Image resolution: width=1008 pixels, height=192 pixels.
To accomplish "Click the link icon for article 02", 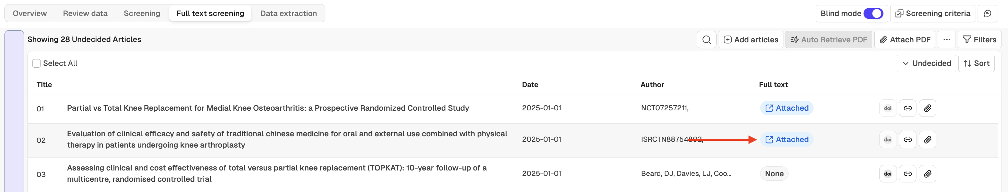I will click(908, 140).
